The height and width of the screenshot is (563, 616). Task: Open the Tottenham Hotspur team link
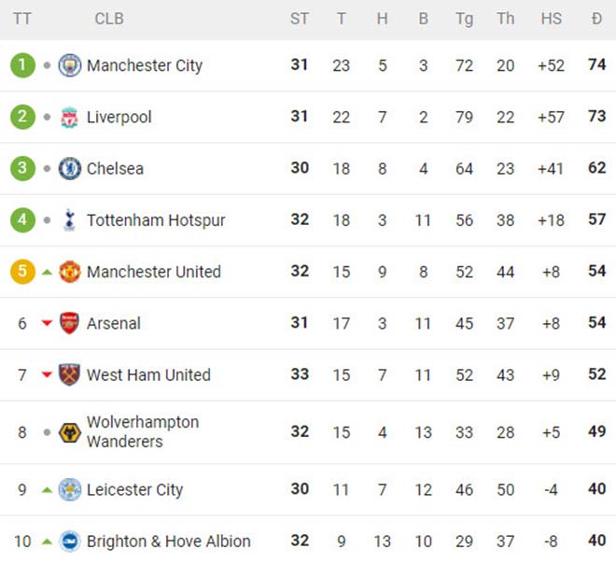[156, 220]
